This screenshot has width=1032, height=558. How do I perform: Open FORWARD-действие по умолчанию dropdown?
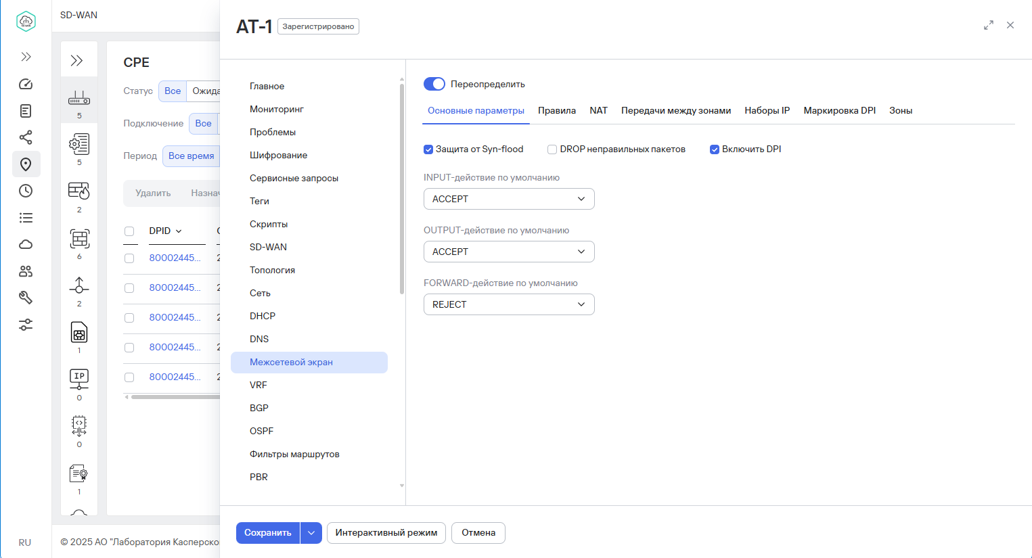(509, 304)
